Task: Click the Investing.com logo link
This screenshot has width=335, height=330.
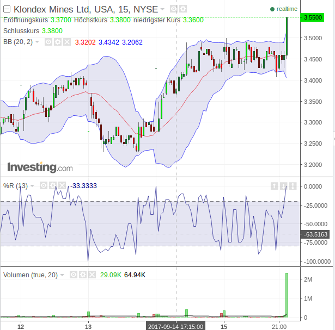Action: pyautogui.click(x=40, y=167)
